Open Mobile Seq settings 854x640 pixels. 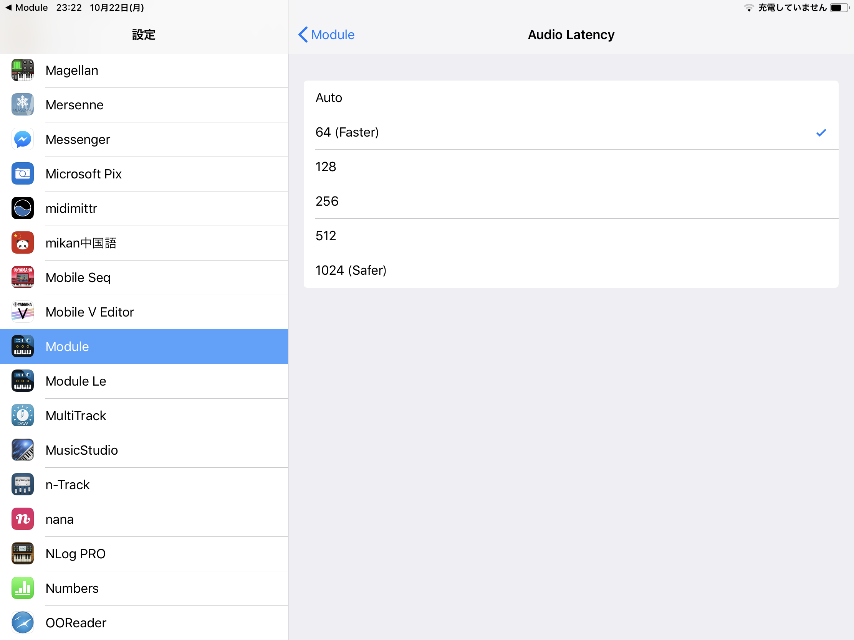[x=144, y=278]
